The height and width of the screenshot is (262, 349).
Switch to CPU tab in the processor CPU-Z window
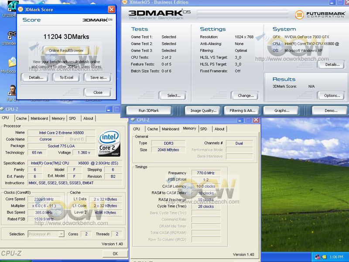[x=5, y=118]
